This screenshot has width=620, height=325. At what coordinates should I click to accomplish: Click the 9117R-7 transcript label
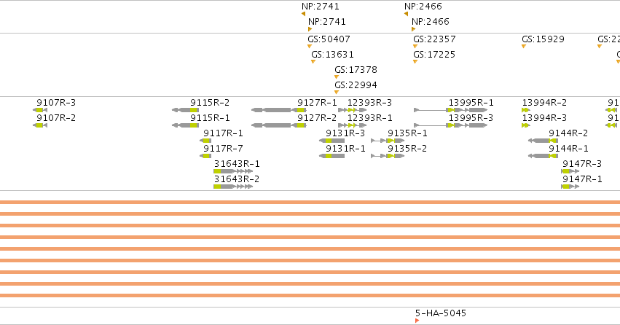tap(224, 149)
